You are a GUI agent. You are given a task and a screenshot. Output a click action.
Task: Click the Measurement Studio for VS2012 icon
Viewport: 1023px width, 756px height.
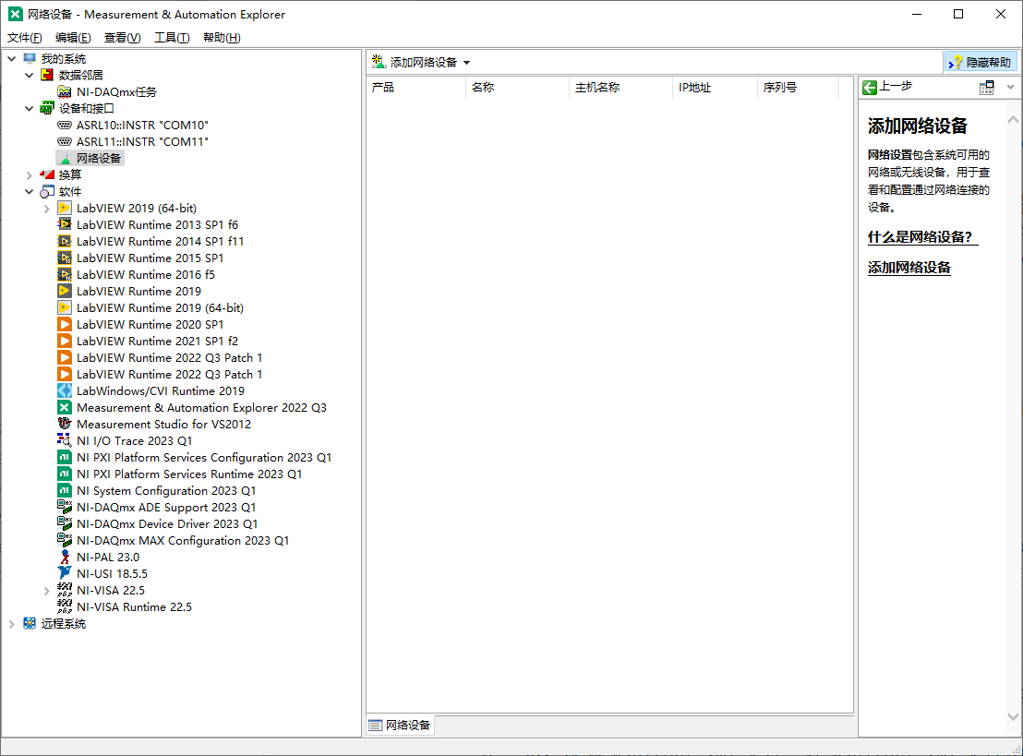(x=65, y=424)
